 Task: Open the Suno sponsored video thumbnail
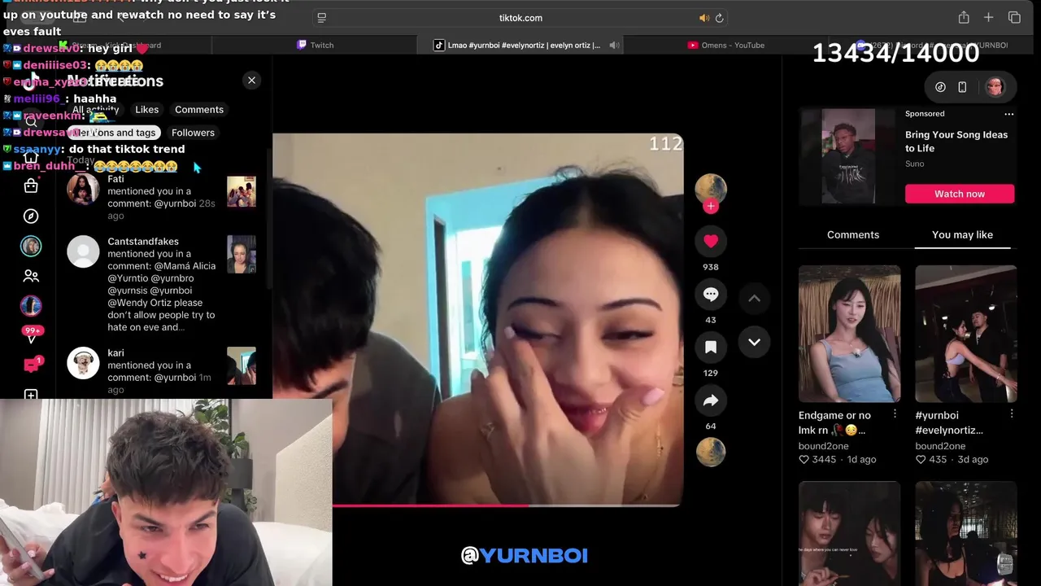[847, 156]
